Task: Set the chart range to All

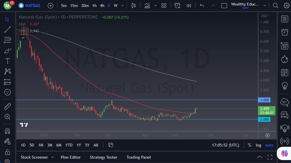Action: pos(96,145)
